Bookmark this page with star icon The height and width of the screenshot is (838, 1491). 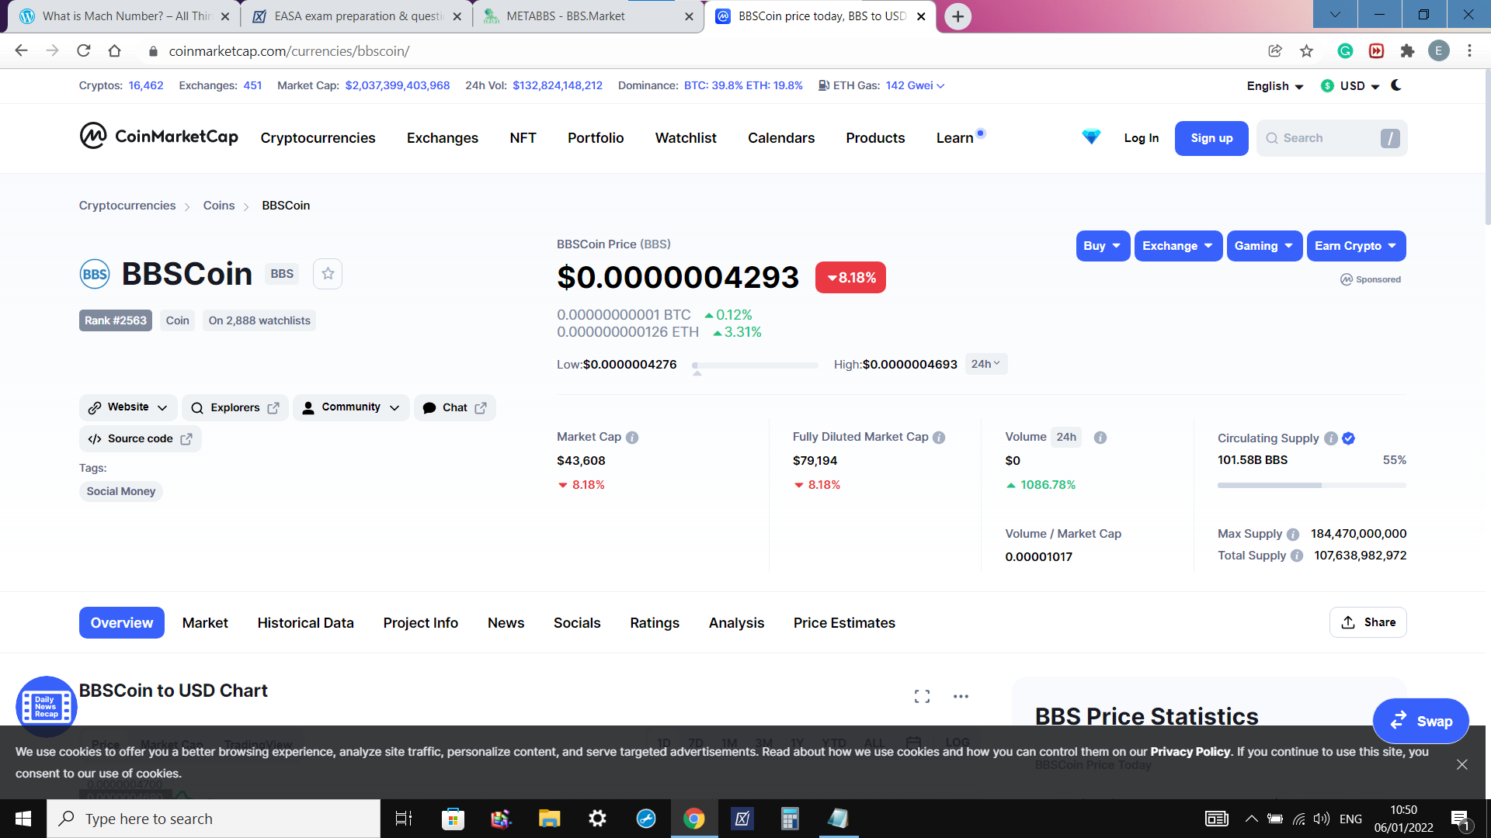(1306, 51)
